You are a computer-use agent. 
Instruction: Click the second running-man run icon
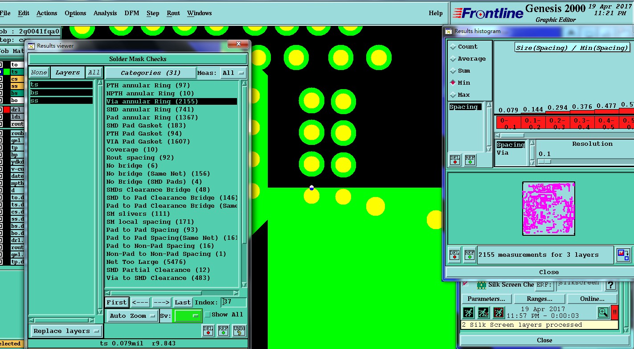click(x=483, y=312)
